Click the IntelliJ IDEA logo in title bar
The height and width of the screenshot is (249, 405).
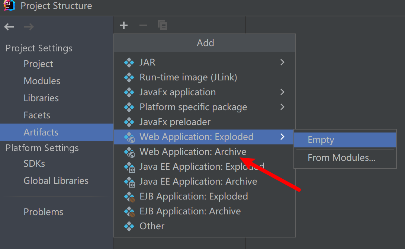click(9, 6)
